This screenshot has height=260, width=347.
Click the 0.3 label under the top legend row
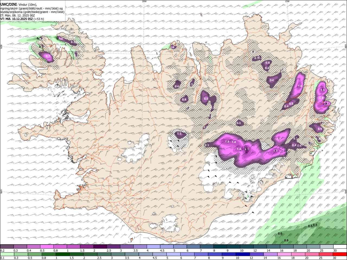[16, 251]
